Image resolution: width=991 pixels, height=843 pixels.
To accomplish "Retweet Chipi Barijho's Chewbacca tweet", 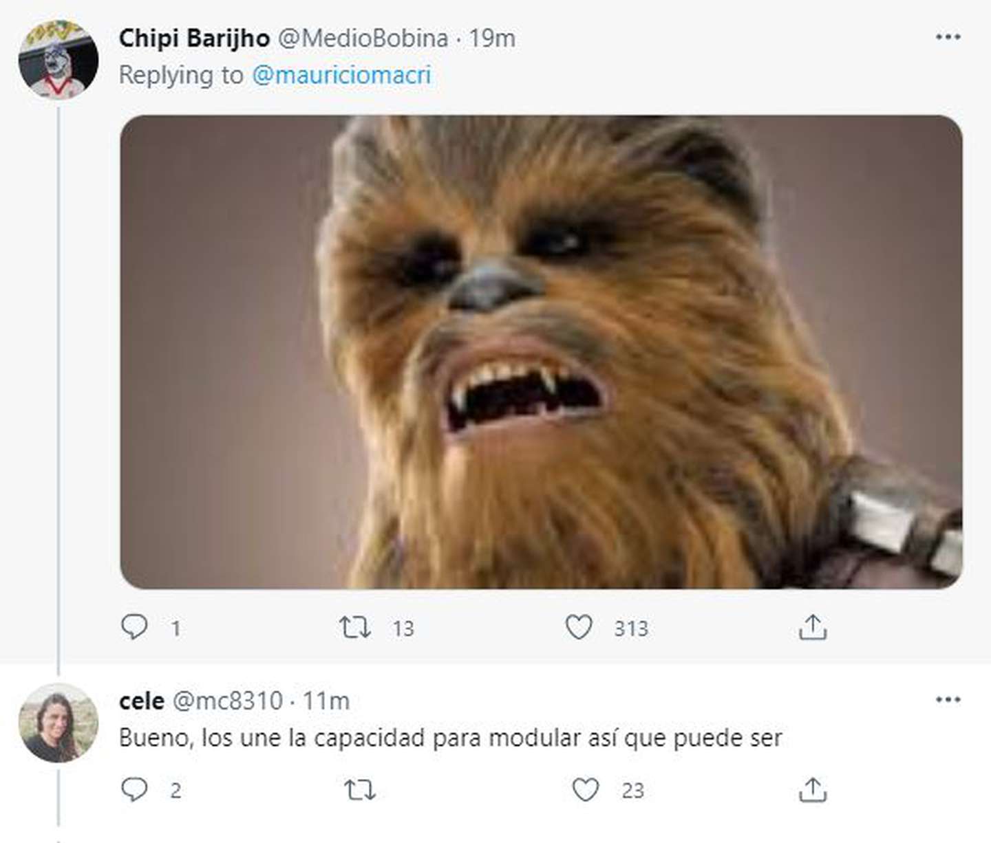I will coord(355,627).
